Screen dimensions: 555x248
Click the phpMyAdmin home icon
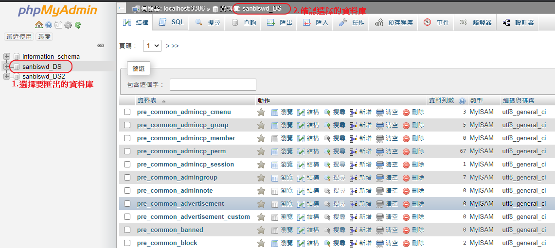coord(39,25)
